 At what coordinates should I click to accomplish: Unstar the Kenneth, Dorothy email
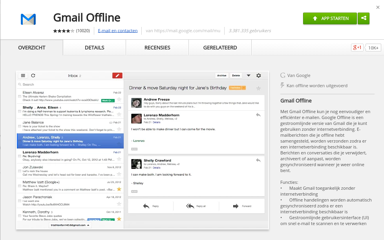pos(119,219)
